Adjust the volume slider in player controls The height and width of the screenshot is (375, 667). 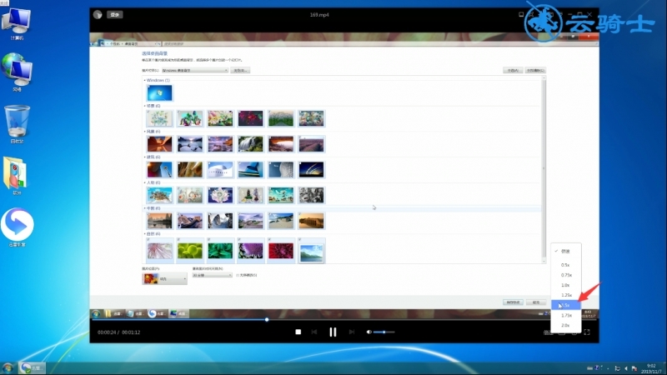(384, 332)
